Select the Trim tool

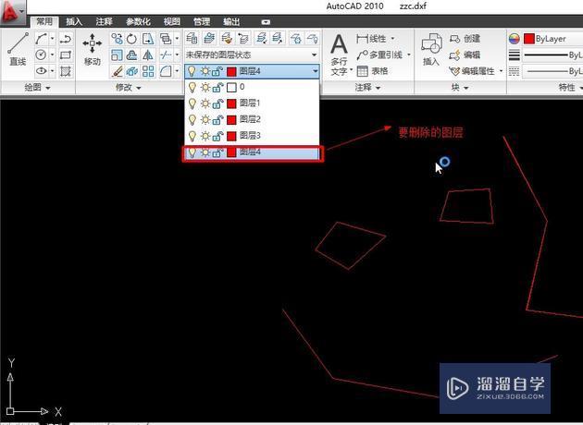166,55
